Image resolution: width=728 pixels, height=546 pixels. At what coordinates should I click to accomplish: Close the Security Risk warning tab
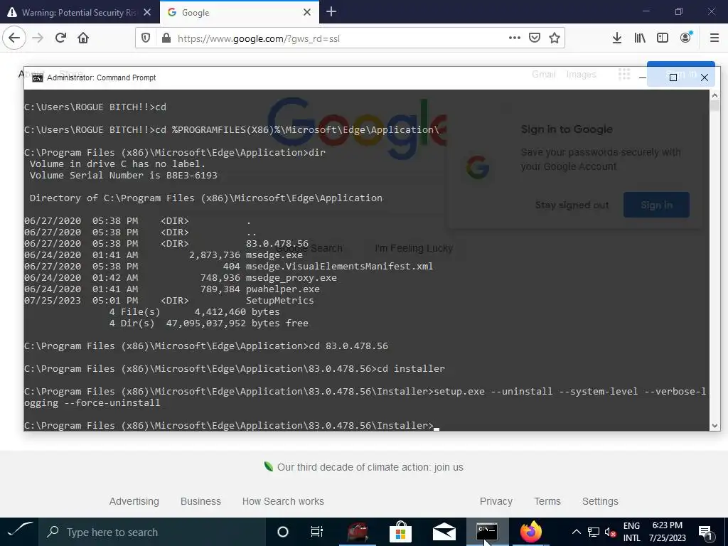tap(147, 12)
